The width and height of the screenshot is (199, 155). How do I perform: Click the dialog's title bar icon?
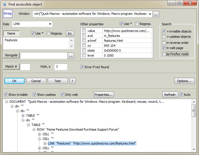pos(4,4)
